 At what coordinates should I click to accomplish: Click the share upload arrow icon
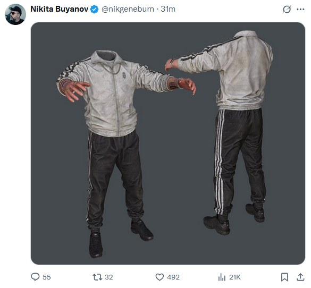click(300, 277)
